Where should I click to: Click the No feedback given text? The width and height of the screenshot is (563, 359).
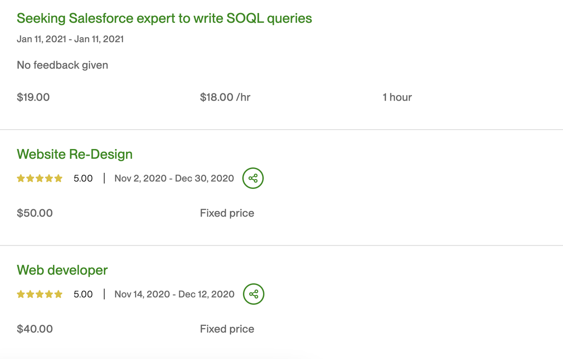62,65
